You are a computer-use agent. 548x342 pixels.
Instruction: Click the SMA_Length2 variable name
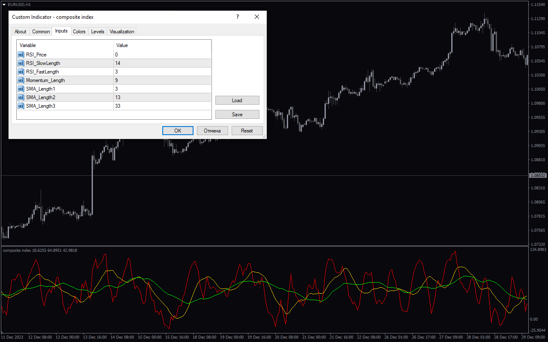[x=41, y=97]
